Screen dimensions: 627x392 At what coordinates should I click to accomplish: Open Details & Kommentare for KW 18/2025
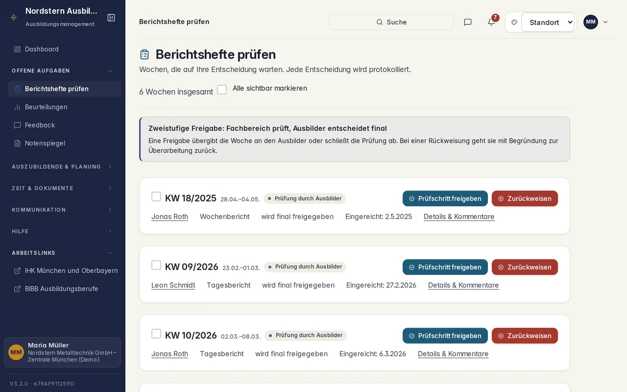point(459,217)
